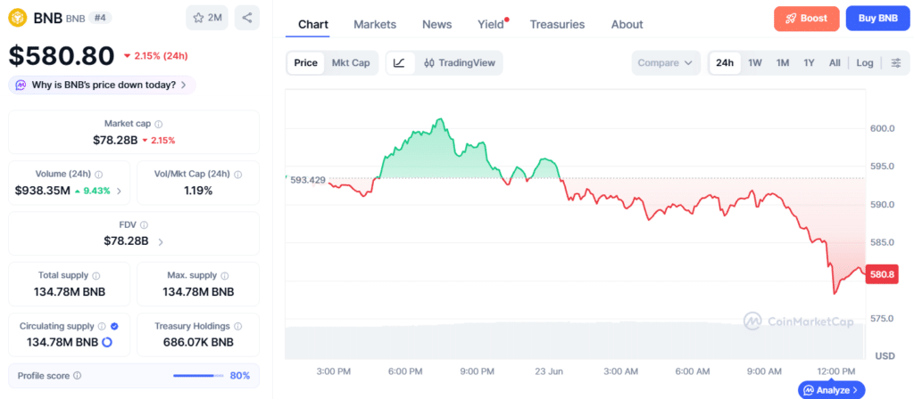914x399 pixels.
Task: Click the 23 Jun date axis label
Action: click(549, 371)
